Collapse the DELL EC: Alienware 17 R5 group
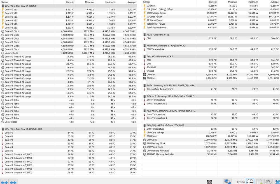280x184 pixels. pyautogui.click(x=144, y=57)
